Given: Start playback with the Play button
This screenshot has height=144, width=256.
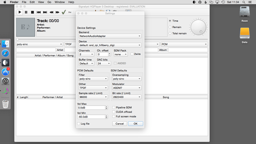Looking at the screenshot, I should (20, 12).
